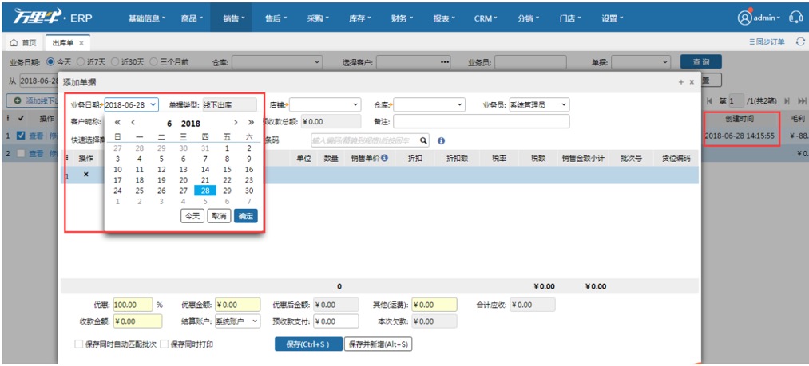
Task: Click the refresh icon beside 同步订单
Action: pos(800,42)
